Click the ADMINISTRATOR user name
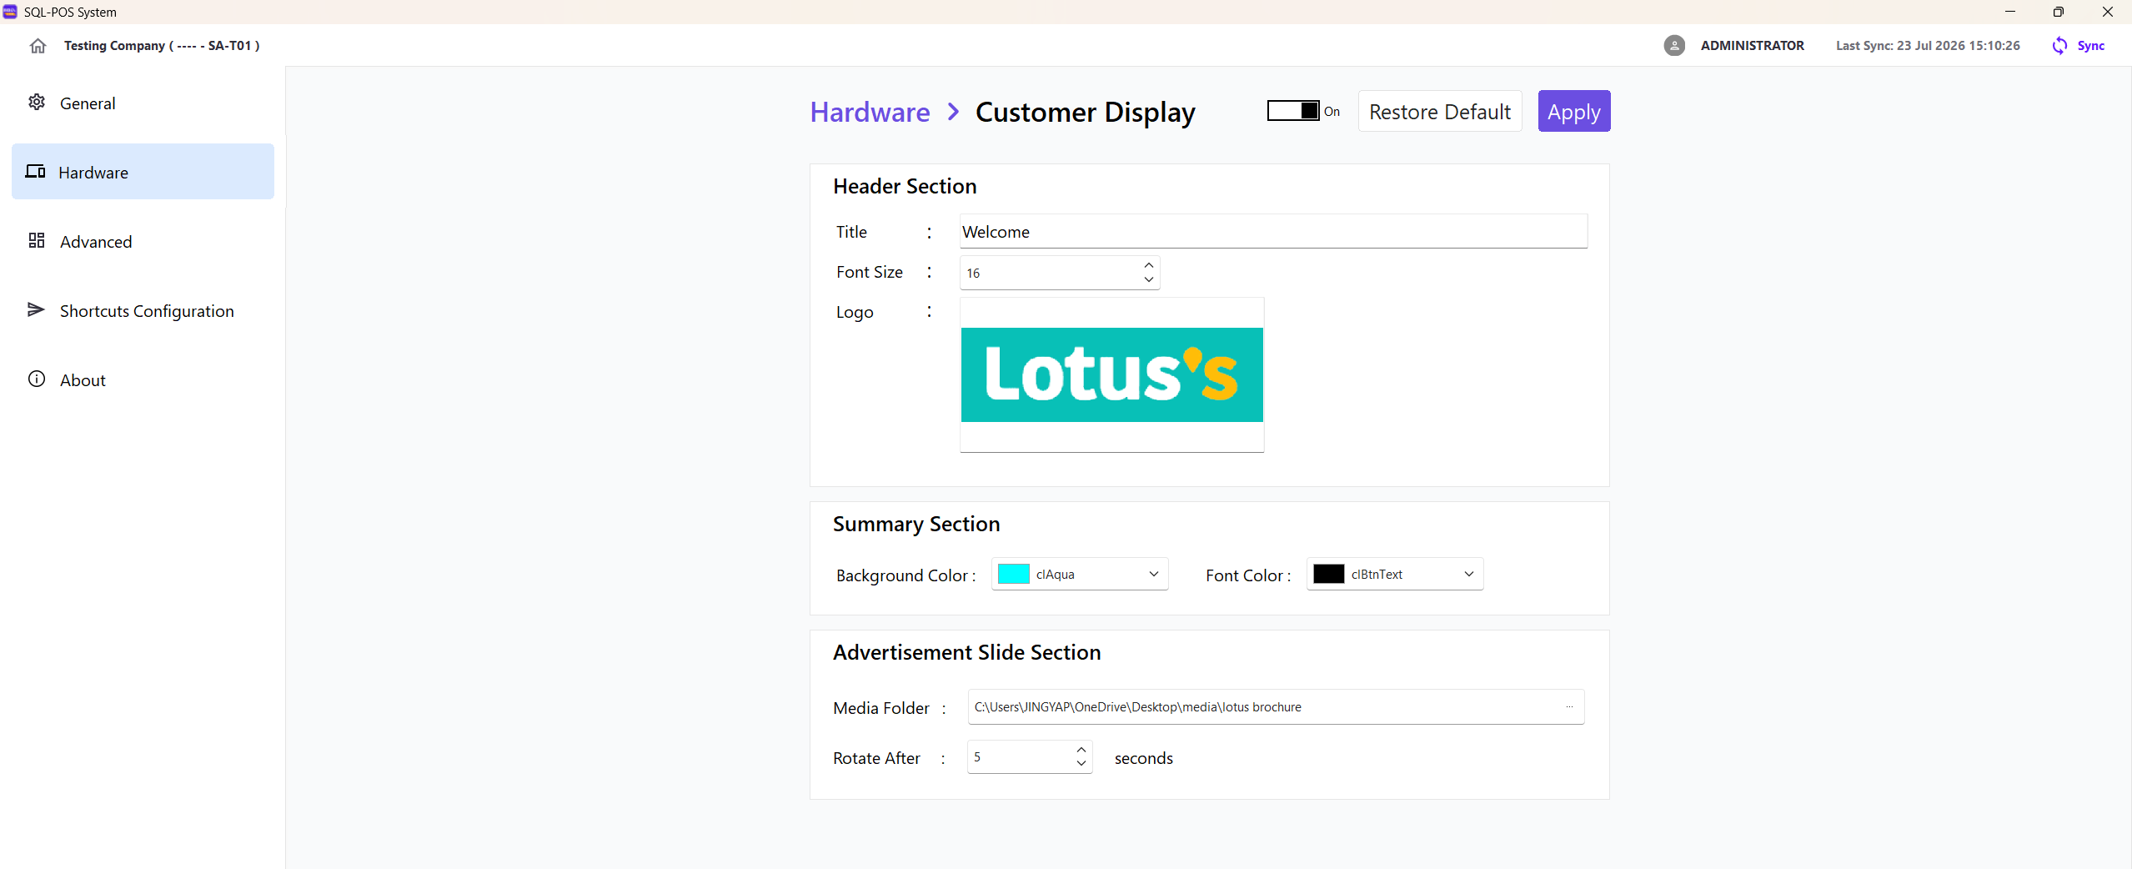Screen dimensions: 2132x869 1752,46
